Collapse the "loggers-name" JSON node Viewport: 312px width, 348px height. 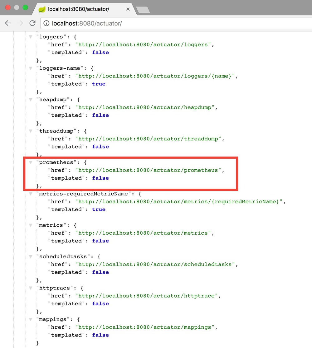coord(31,68)
